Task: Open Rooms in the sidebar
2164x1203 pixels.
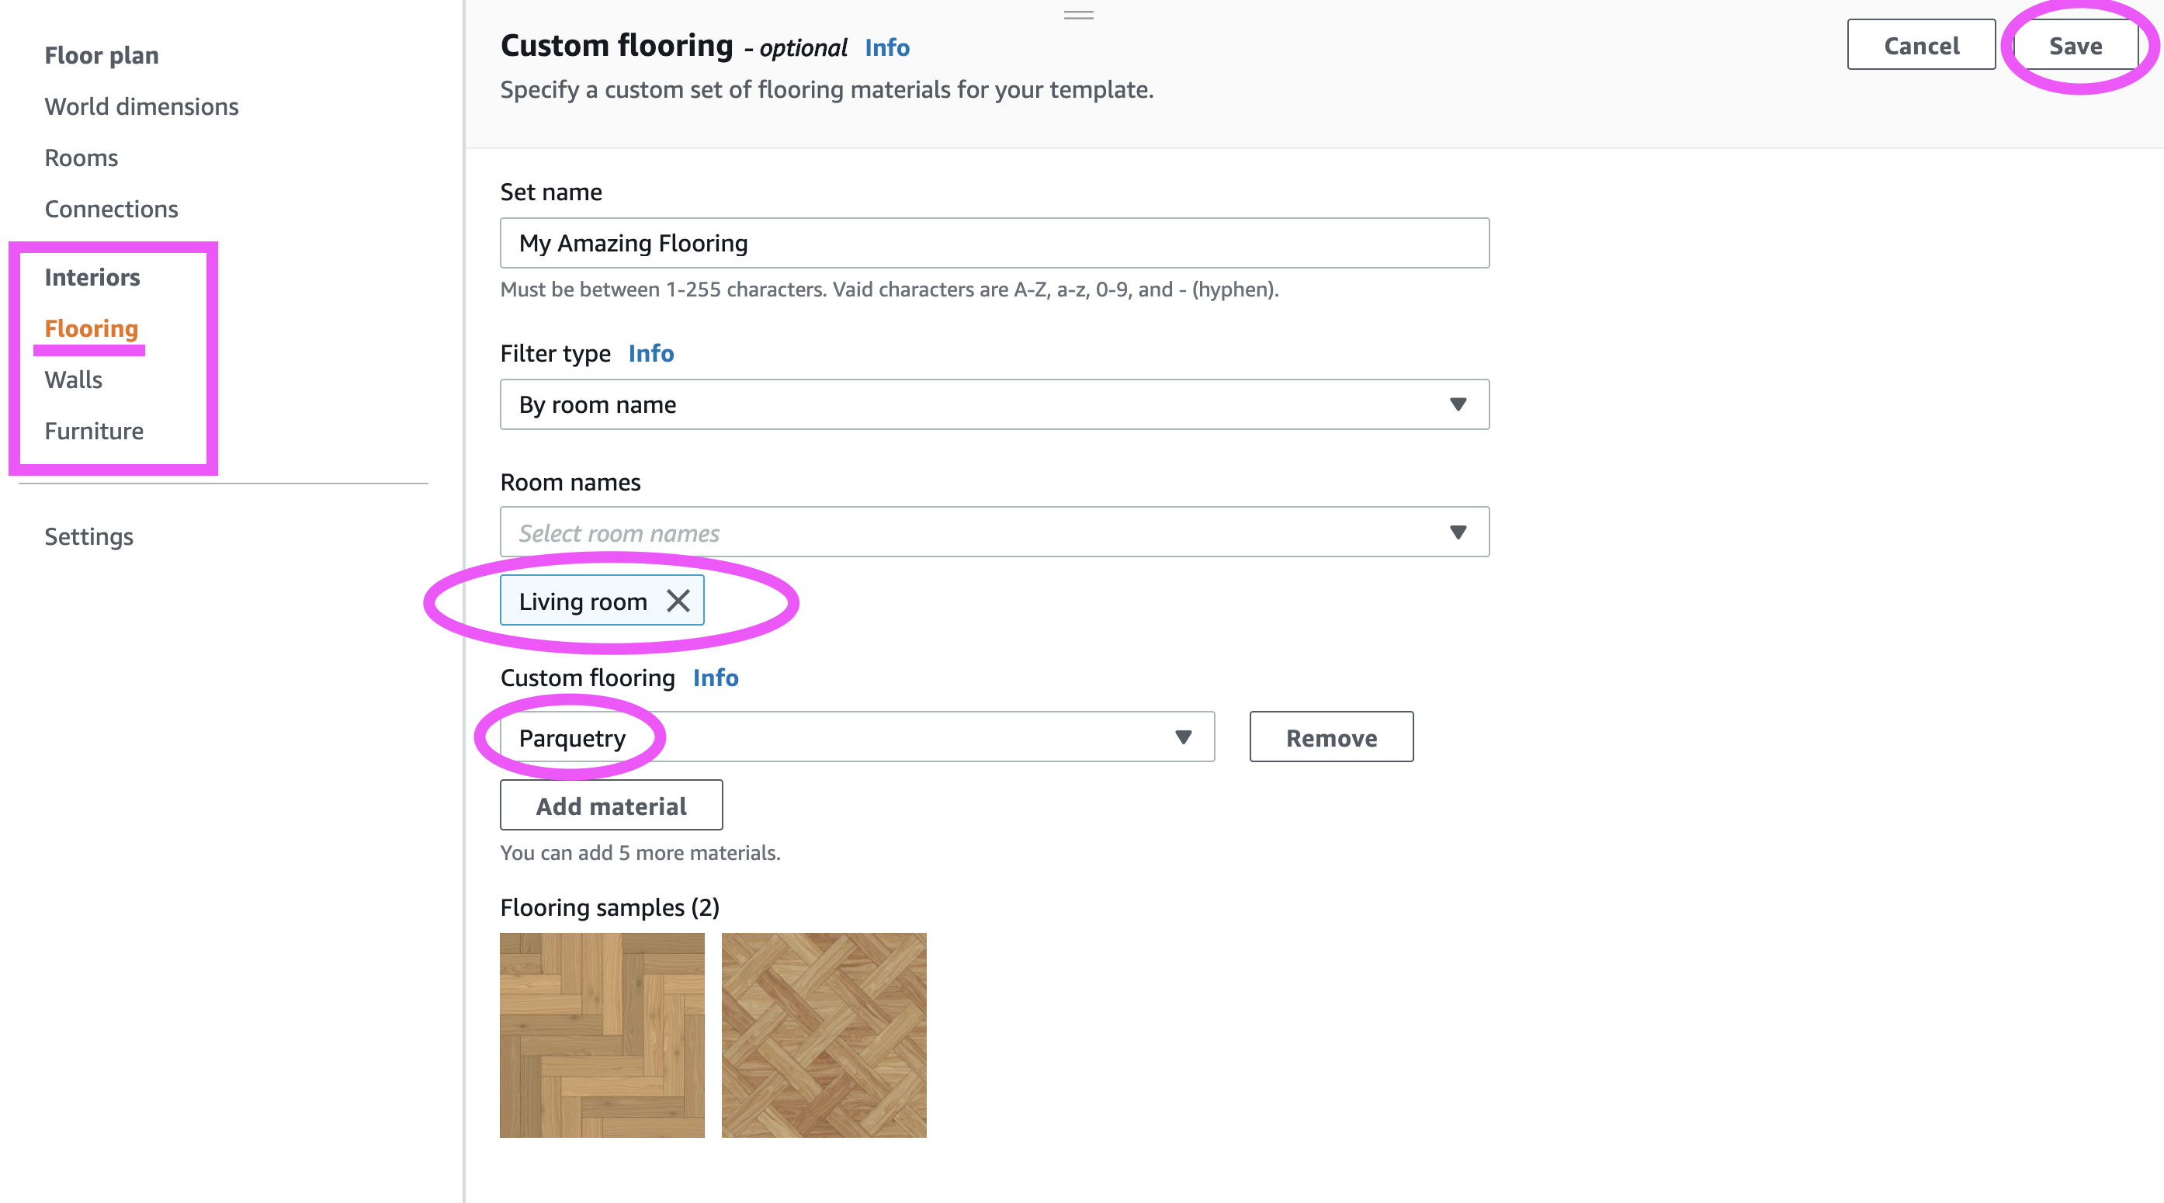Action: coord(81,158)
